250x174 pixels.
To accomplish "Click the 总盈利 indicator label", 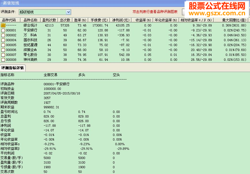I will (x=5, y=116).
